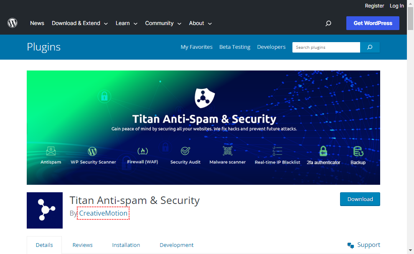
Task: Expand the Learn dropdown menu
Action: point(127,23)
